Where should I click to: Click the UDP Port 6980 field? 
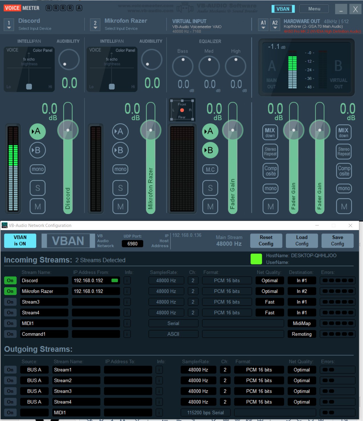[x=132, y=244]
